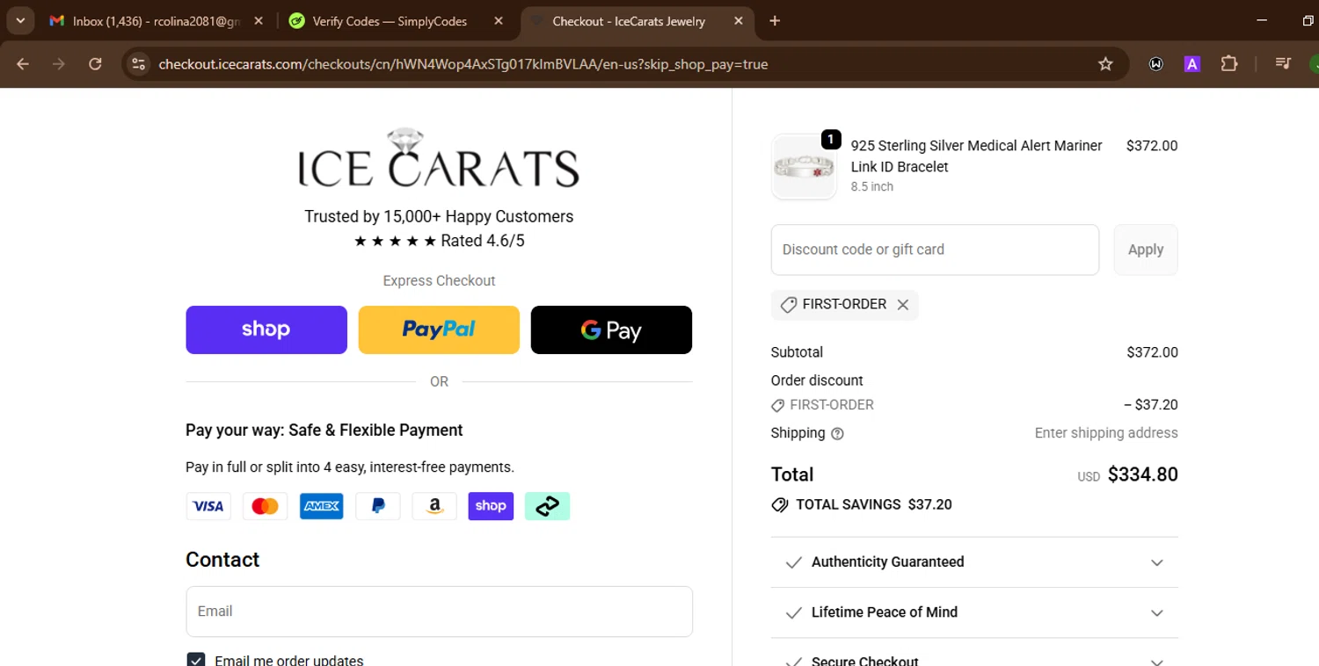
Task: Click the Mastercard payment icon
Action: 265,506
